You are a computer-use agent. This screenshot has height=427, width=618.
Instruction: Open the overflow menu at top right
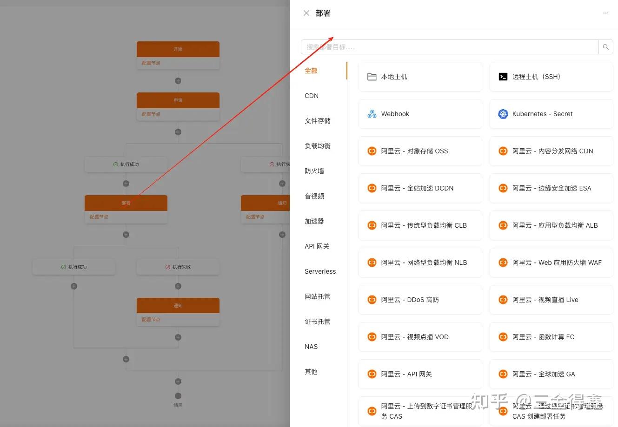pyautogui.click(x=606, y=13)
